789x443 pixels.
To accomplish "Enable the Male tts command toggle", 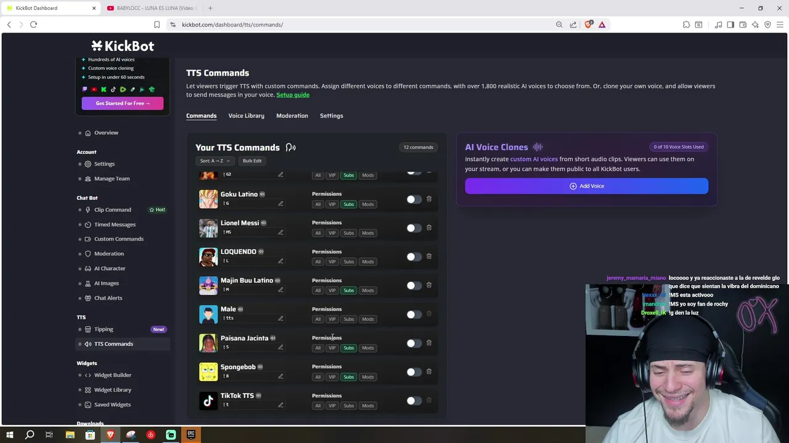I will [x=414, y=314].
